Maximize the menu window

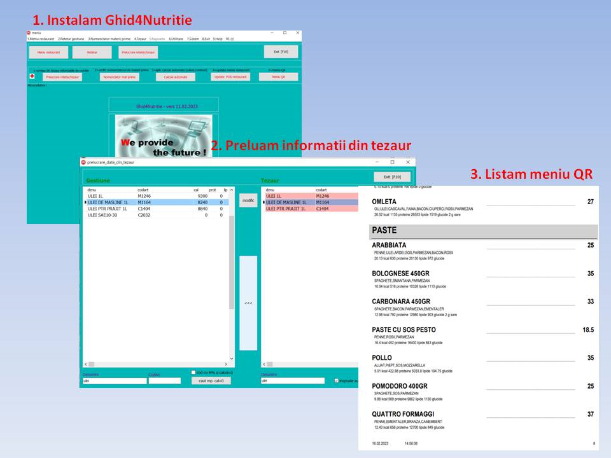[x=285, y=32]
